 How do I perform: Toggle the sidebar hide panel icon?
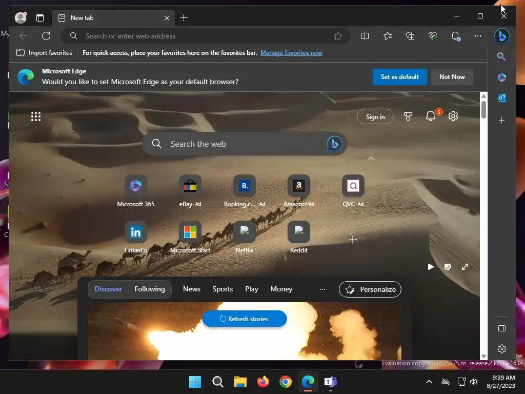(x=501, y=328)
